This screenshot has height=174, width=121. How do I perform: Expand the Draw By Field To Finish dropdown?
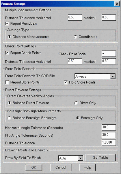click(x=80, y=158)
